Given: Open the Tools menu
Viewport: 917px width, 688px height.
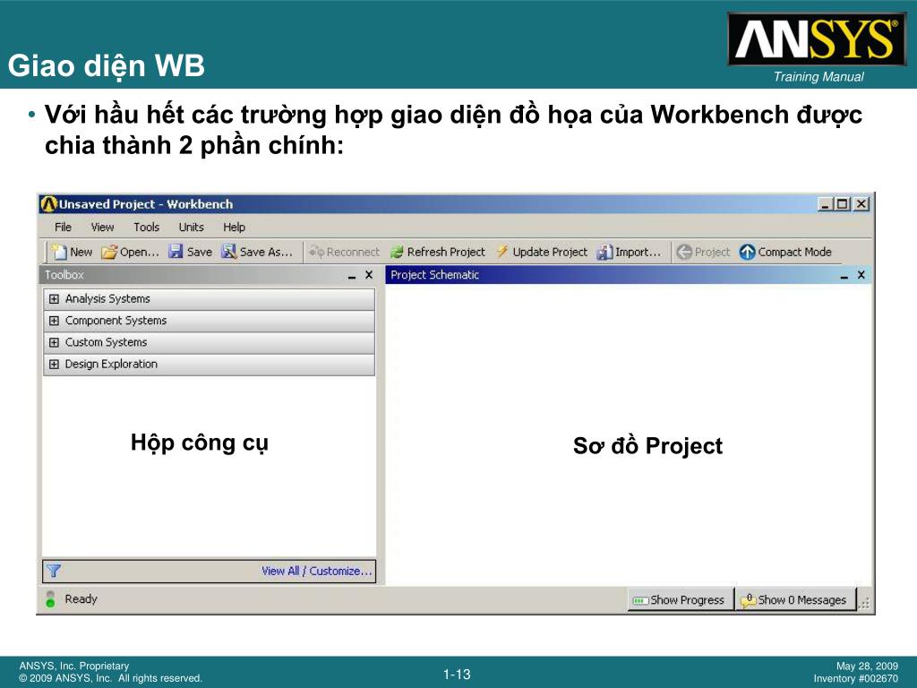Looking at the screenshot, I should pyautogui.click(x=146, y=227).
